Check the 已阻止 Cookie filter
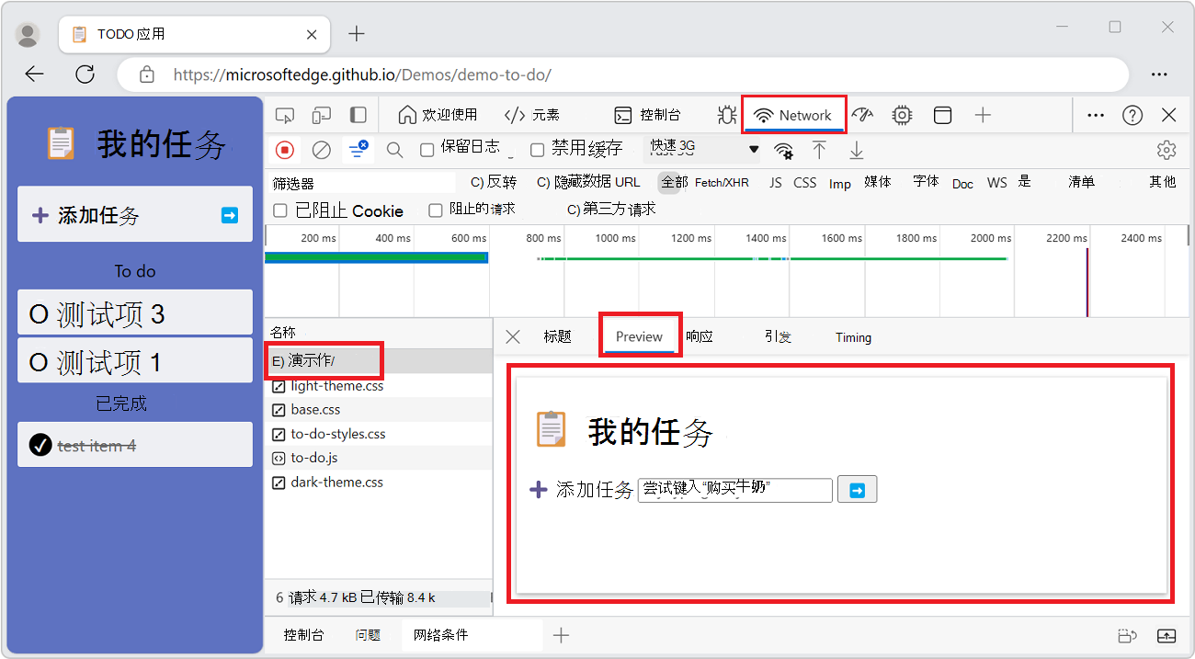Viewport: 1195px width, 659px height. tap(279, 210)
